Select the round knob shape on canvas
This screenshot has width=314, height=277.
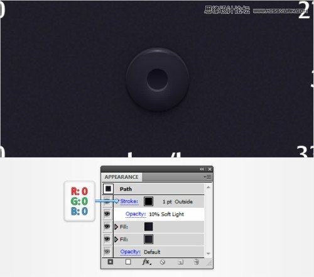(158, 80)
